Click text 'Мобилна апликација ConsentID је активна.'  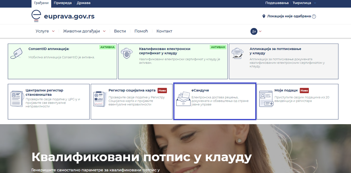61,57
